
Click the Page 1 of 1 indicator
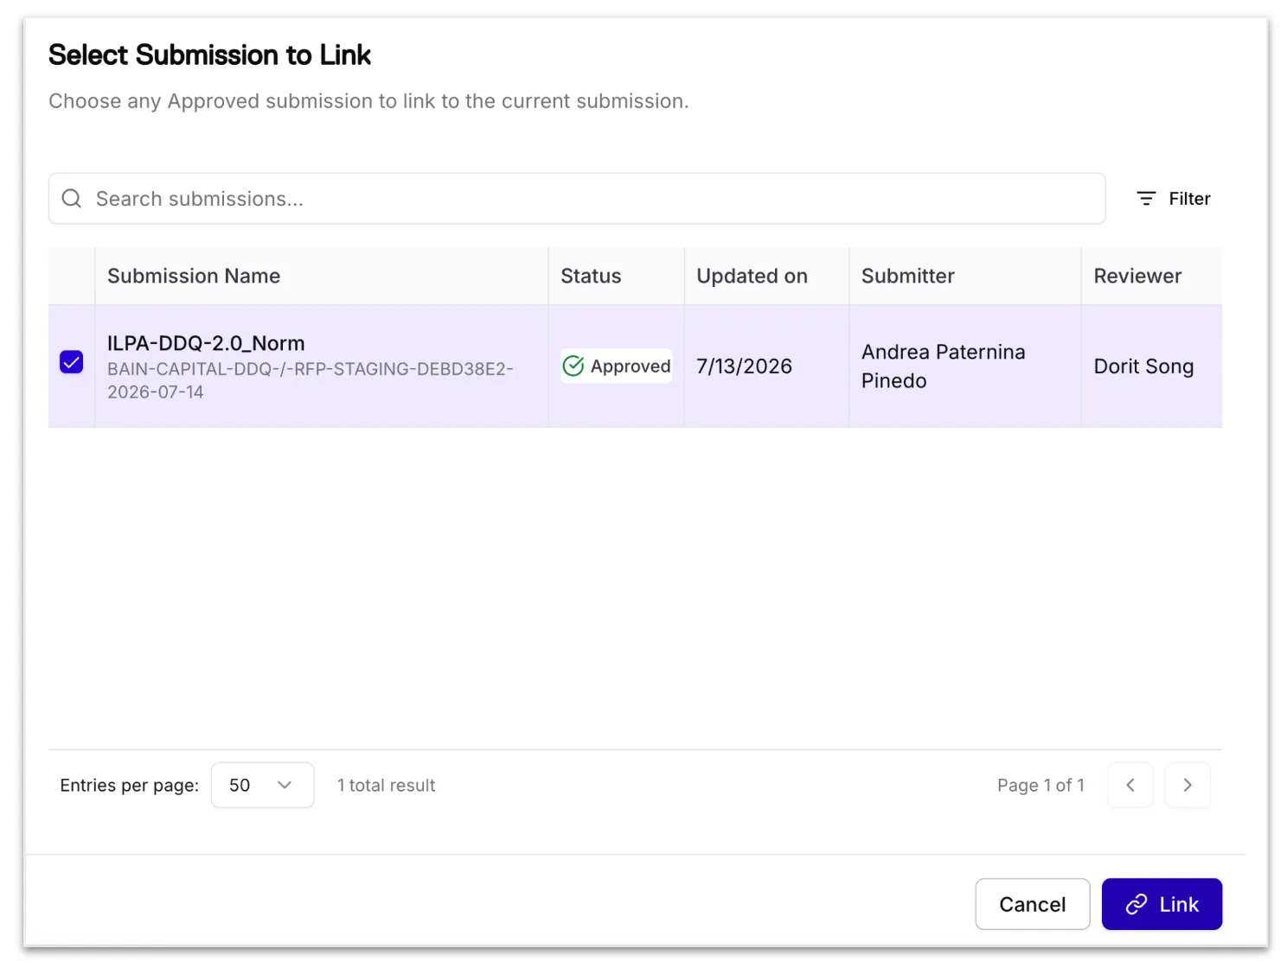click(x=1040, y=786)
